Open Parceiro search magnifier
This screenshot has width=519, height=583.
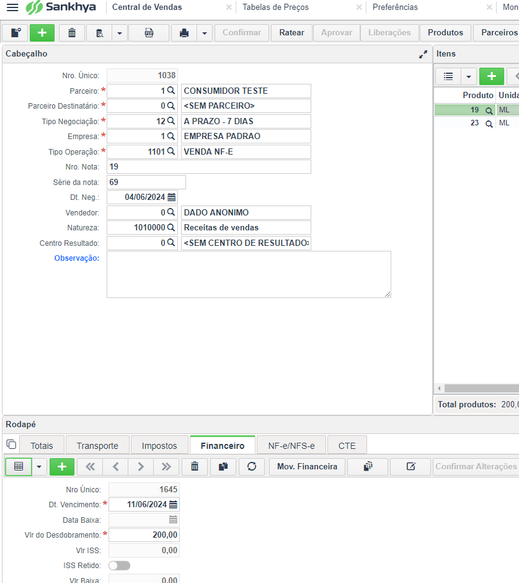(171, 91)
